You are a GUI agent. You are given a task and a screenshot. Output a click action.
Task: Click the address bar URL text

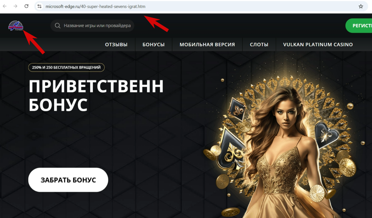click(95, 6)
